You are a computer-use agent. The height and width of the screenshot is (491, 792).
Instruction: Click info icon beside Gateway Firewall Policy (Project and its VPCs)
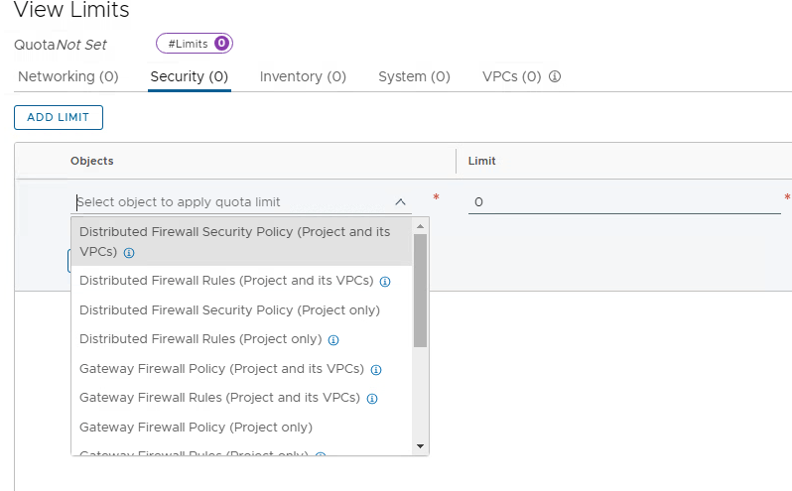376,370
